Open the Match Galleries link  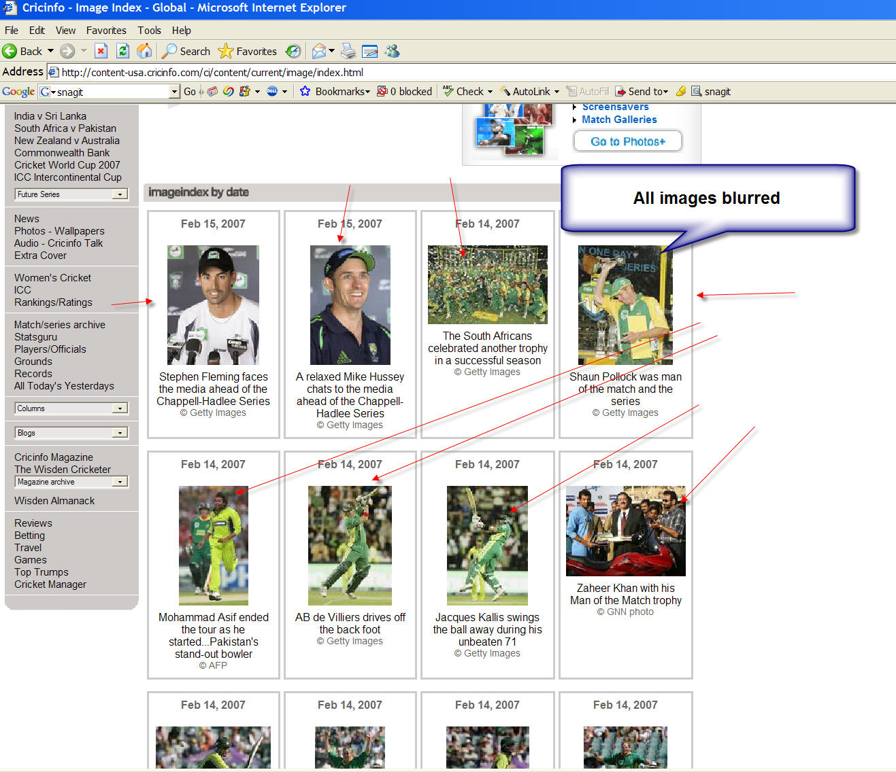[619, 120]
